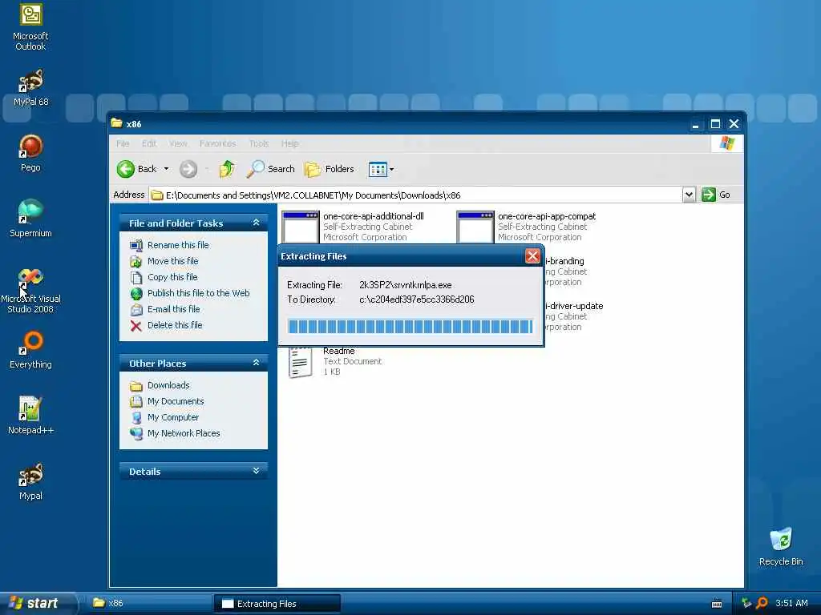Close the Extracting Files dialog

coord(532,255)
